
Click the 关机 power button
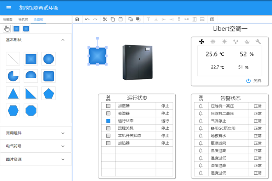tap(254, 81)
